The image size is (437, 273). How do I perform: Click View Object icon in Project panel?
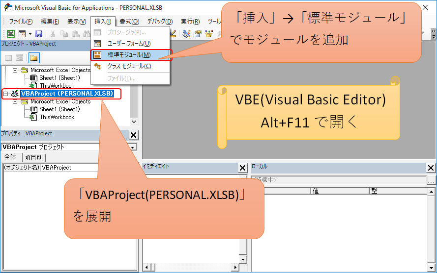click(x=20, y=58)
